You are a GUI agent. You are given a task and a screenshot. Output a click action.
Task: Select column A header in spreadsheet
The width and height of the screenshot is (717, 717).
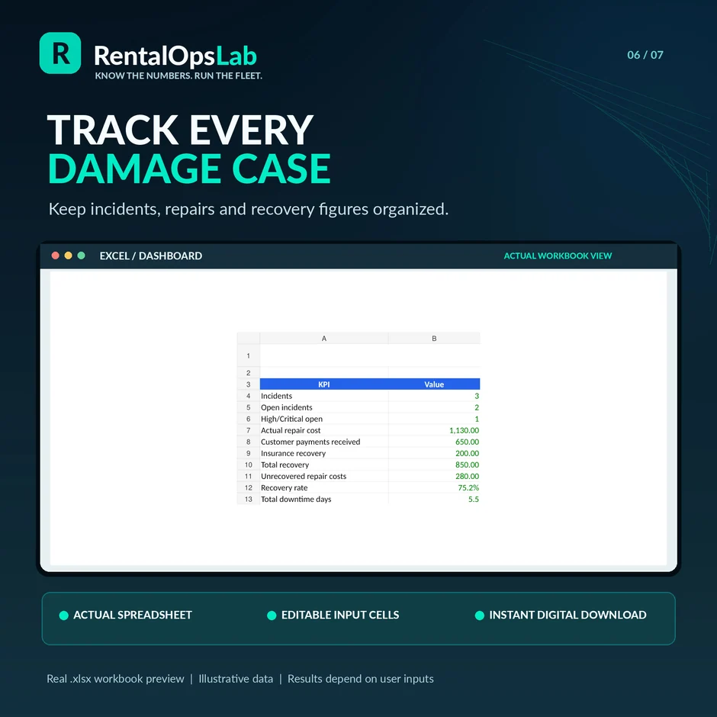pyautogui.click(x=323, y=339)
